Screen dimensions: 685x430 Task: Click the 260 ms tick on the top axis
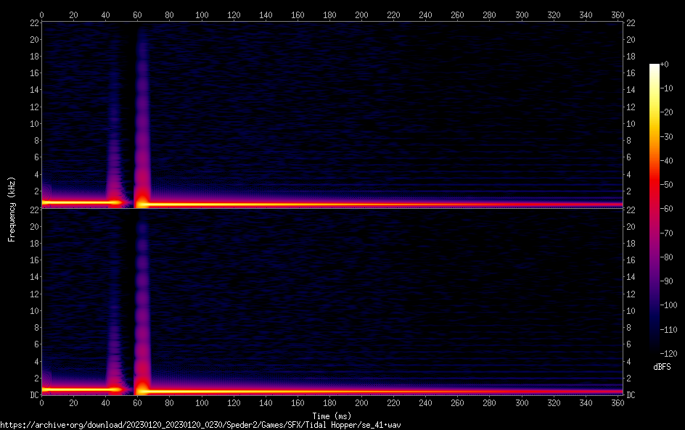457,15
